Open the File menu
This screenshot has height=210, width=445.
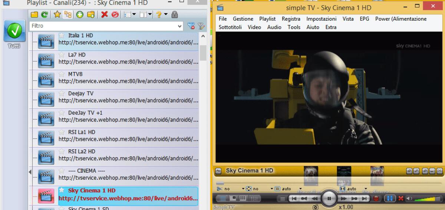pos(222,19)
